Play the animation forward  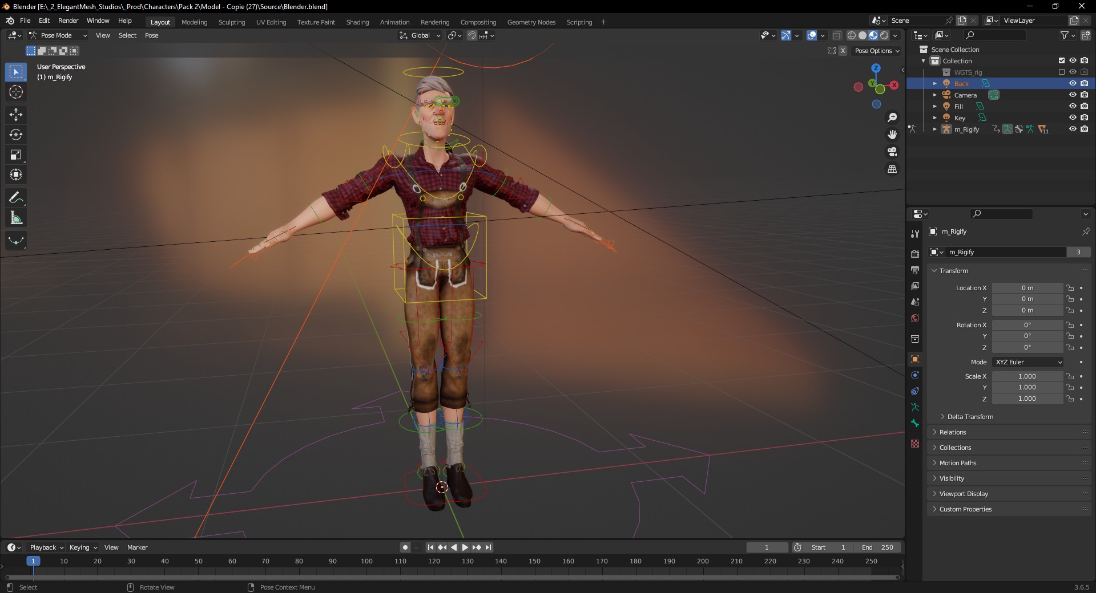(x=465, y=547)
